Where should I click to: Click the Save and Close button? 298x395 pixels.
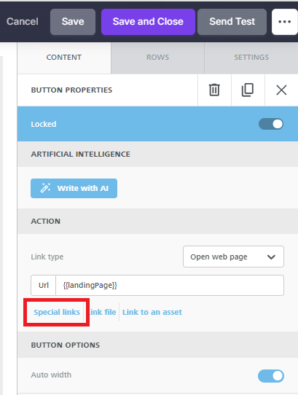pos(148,22)
